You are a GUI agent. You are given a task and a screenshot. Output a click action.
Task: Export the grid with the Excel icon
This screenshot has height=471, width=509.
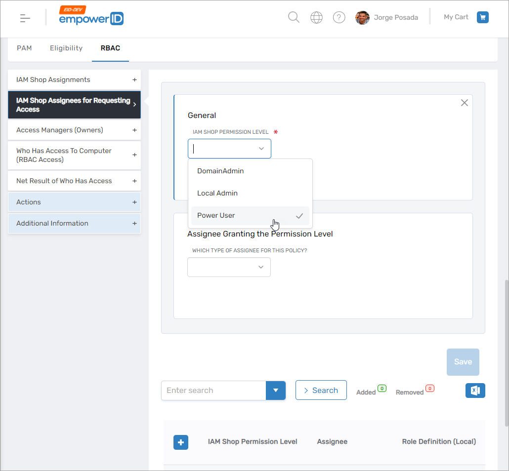[475, 391]
